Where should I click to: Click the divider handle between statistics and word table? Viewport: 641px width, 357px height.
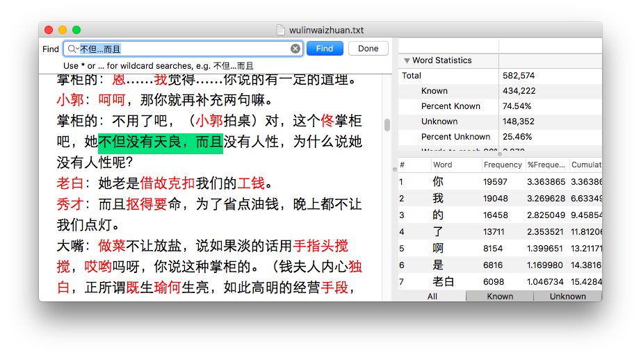coord(500,154)
